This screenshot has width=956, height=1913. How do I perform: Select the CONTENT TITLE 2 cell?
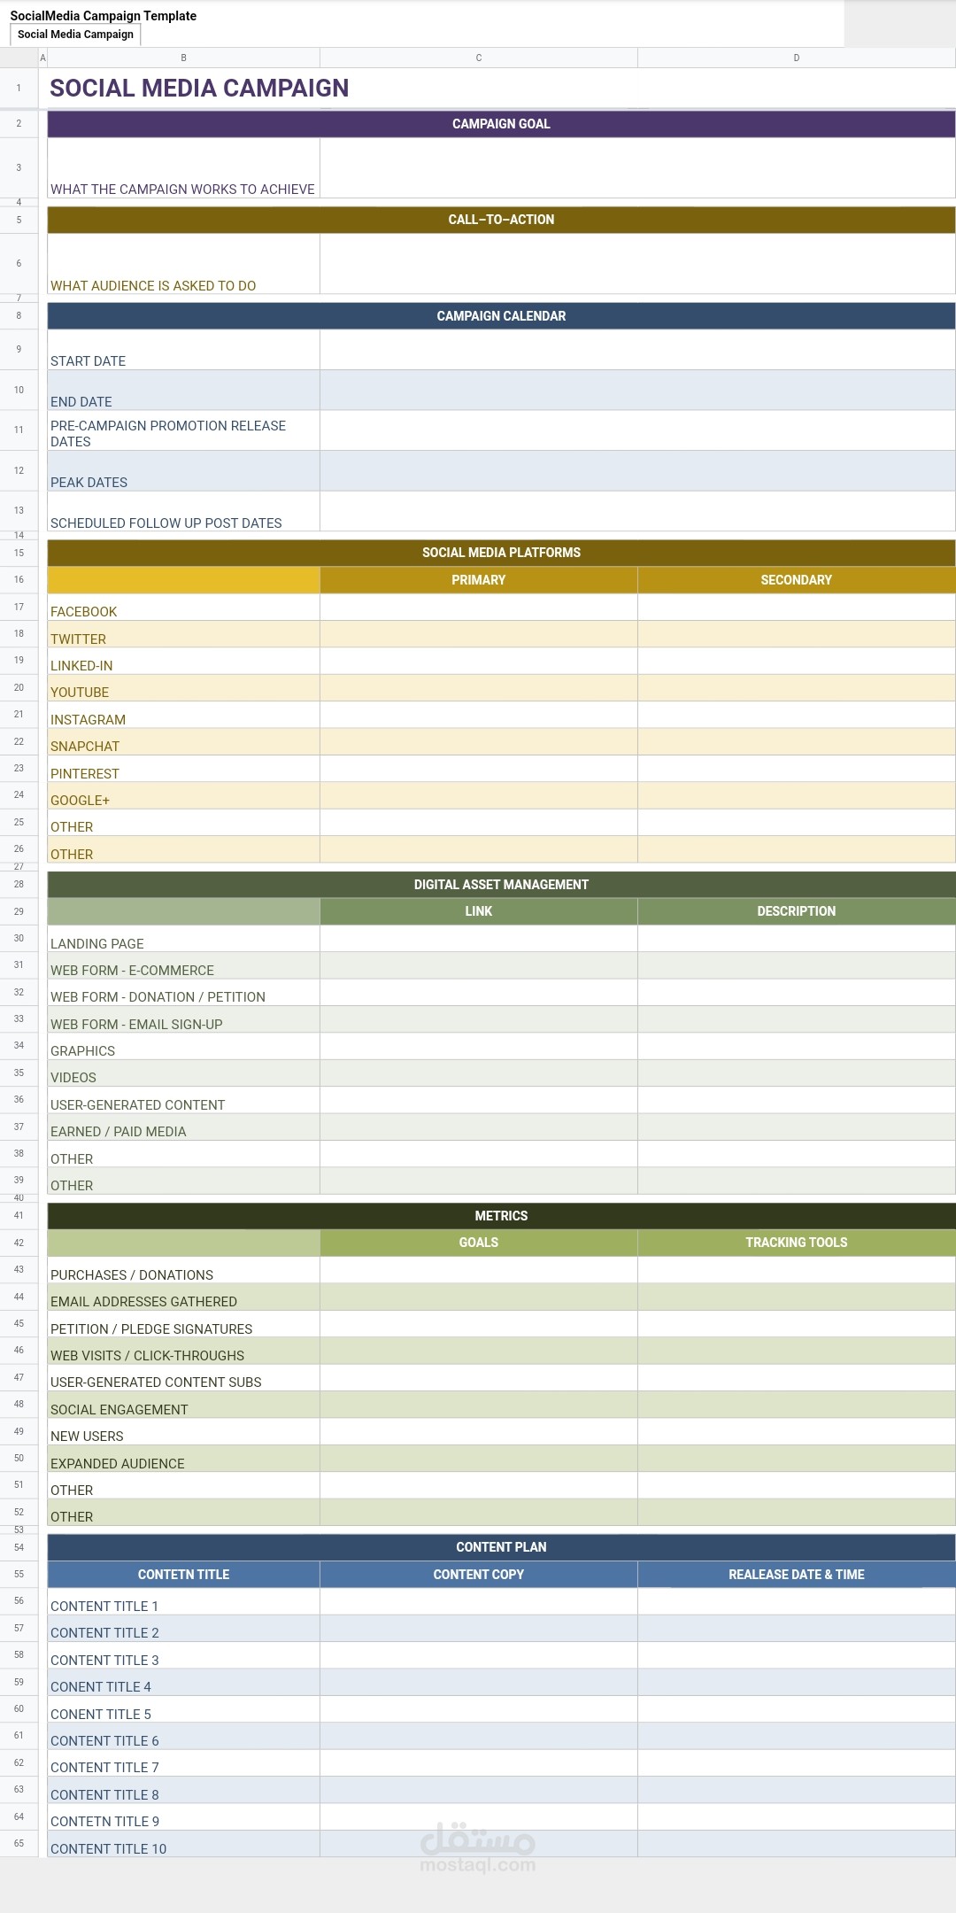point(183,1628)
